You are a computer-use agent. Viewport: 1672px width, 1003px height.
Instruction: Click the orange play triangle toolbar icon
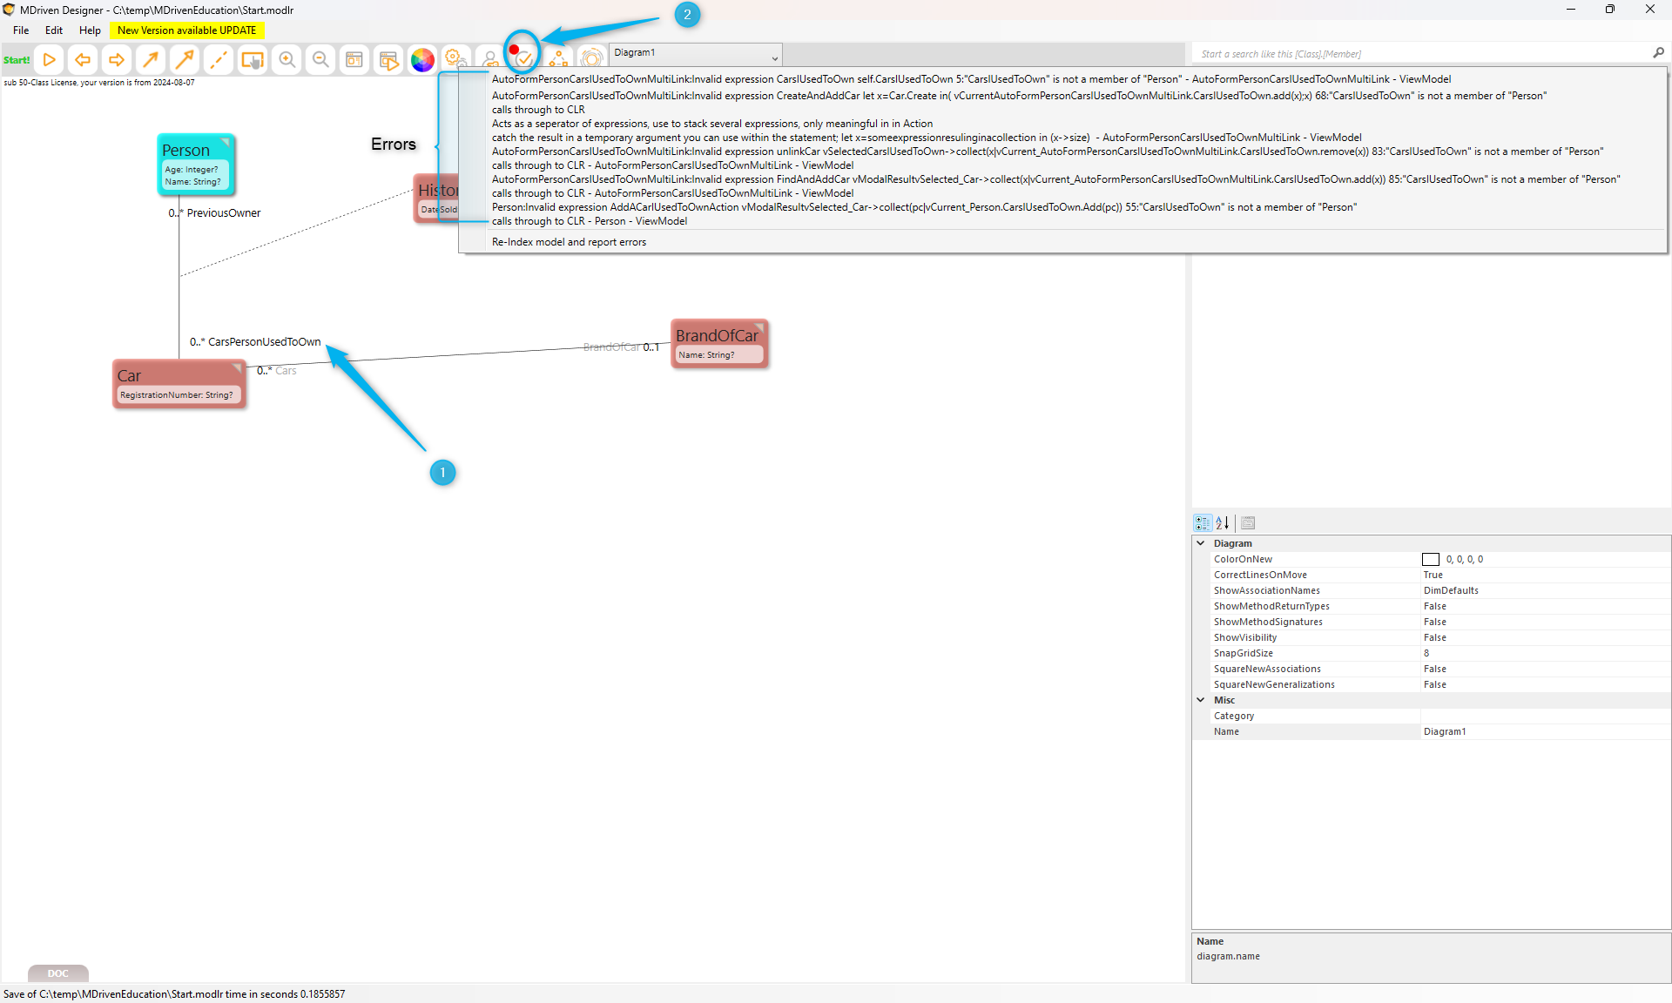coord(50,60)
